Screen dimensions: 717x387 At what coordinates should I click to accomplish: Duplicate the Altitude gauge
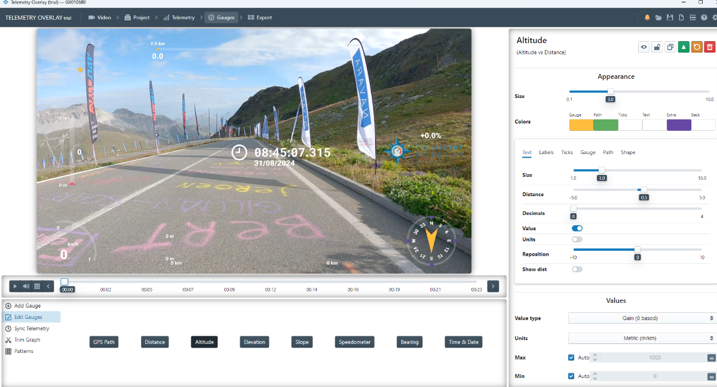pyautogui.click(x=670, y=47)
